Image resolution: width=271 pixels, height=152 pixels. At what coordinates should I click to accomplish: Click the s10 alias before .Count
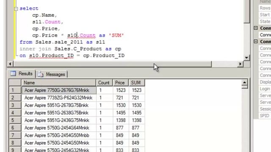pyautogui.click(x=72, y=35)
